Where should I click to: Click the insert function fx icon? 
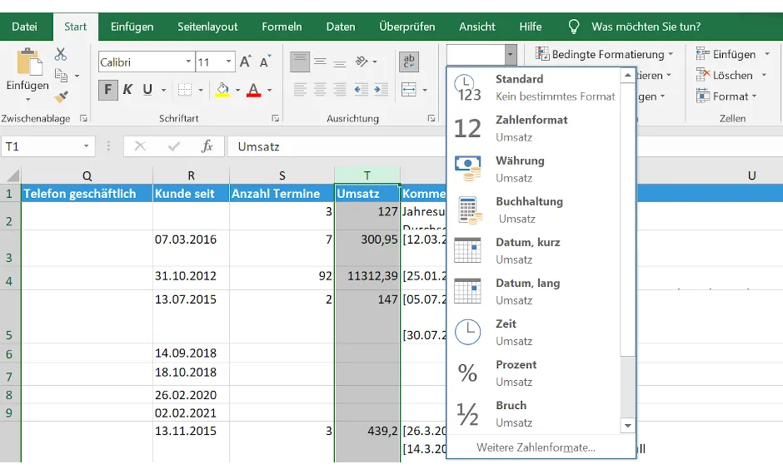tap(207, 146)
